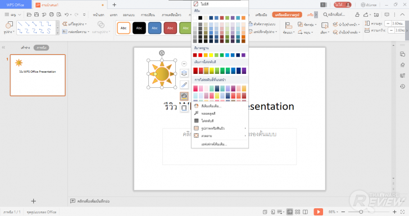Select the orange theme color swatch in top row

[x=243, y=18]
